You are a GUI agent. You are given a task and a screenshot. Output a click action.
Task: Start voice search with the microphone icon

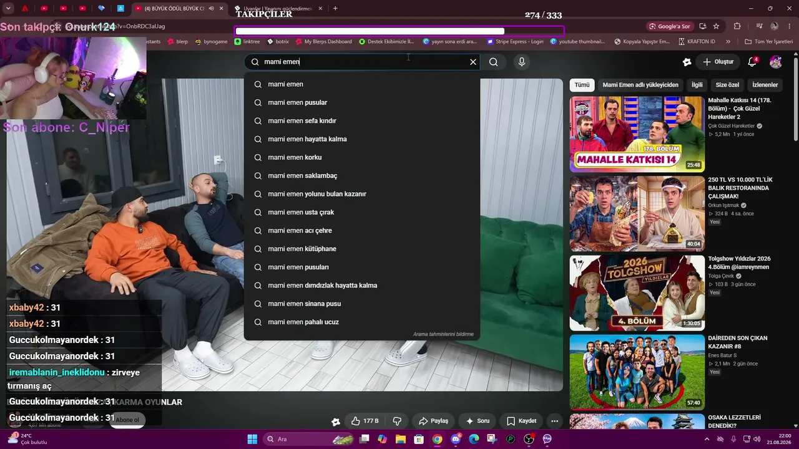pos(522,62)
